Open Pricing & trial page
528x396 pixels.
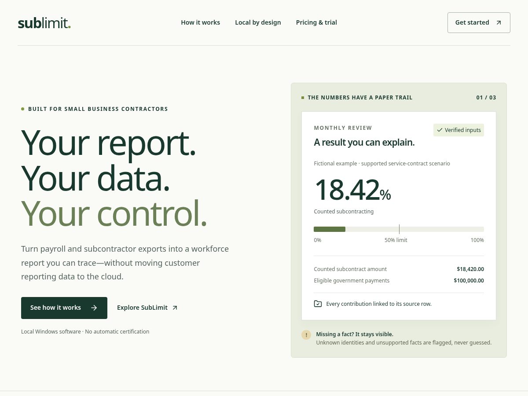(316, 22)
